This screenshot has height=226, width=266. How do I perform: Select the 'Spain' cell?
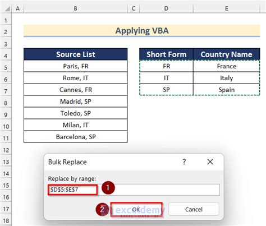pos(227,90)
